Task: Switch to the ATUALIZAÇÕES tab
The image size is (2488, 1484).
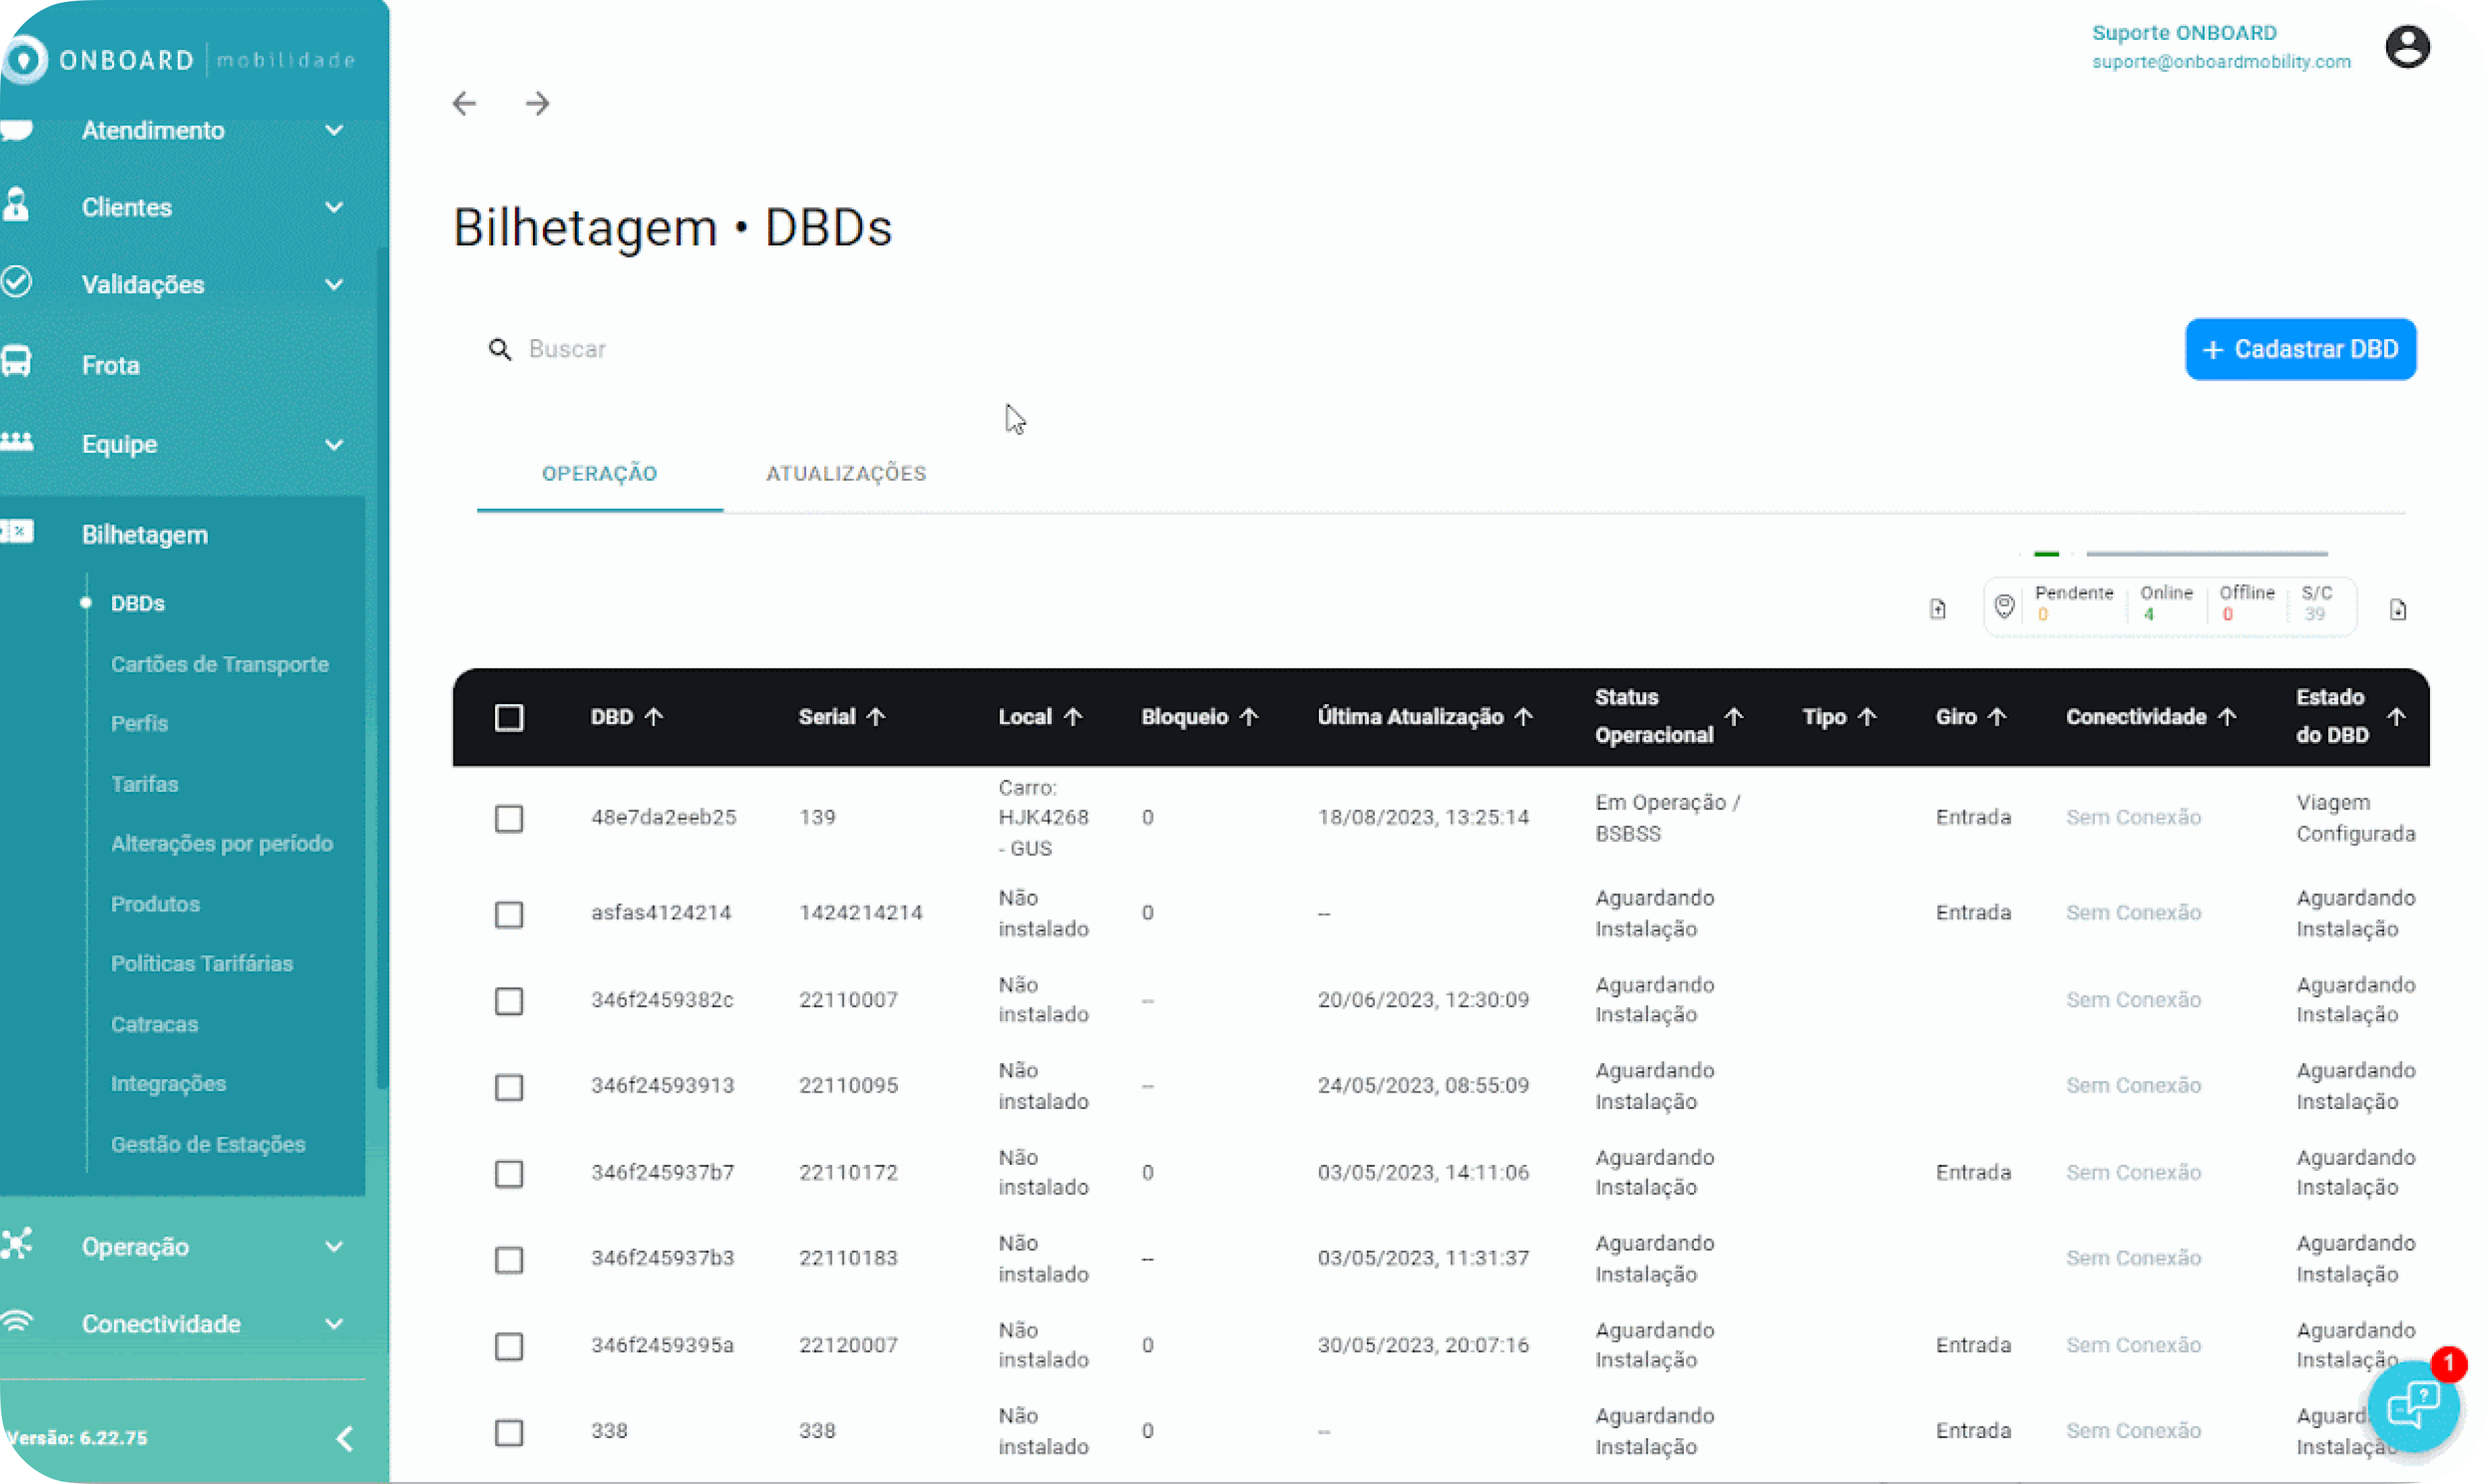Action: (846, 474)
